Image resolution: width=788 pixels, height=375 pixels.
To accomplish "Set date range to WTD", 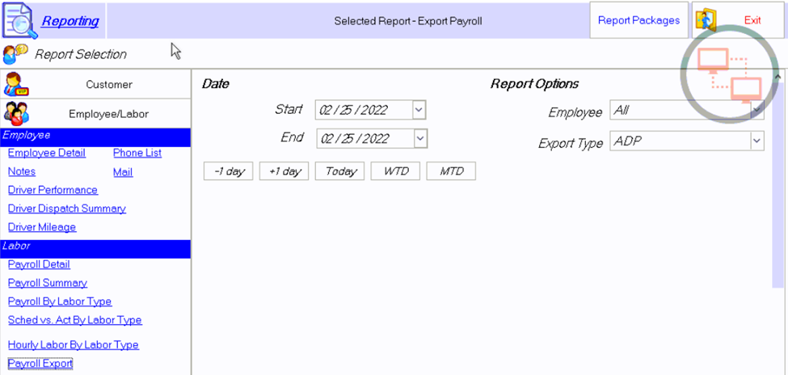I will coord(395,171).
